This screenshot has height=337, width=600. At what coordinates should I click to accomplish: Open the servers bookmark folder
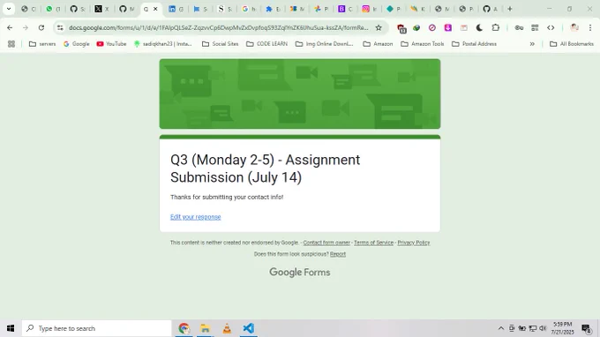(x=42, y=44)
